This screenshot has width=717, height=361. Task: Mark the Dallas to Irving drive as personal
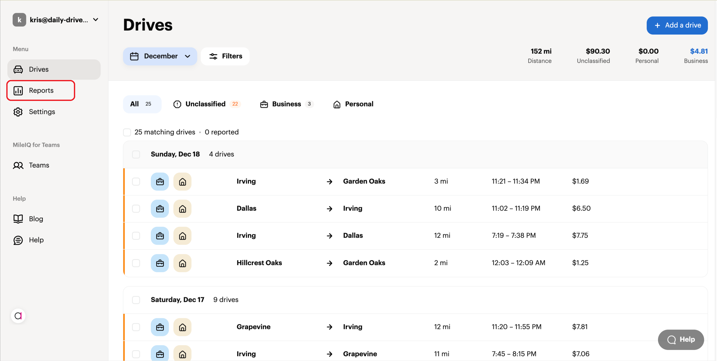182,208
